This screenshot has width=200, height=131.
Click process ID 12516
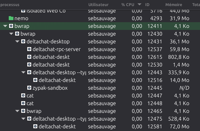155,80
